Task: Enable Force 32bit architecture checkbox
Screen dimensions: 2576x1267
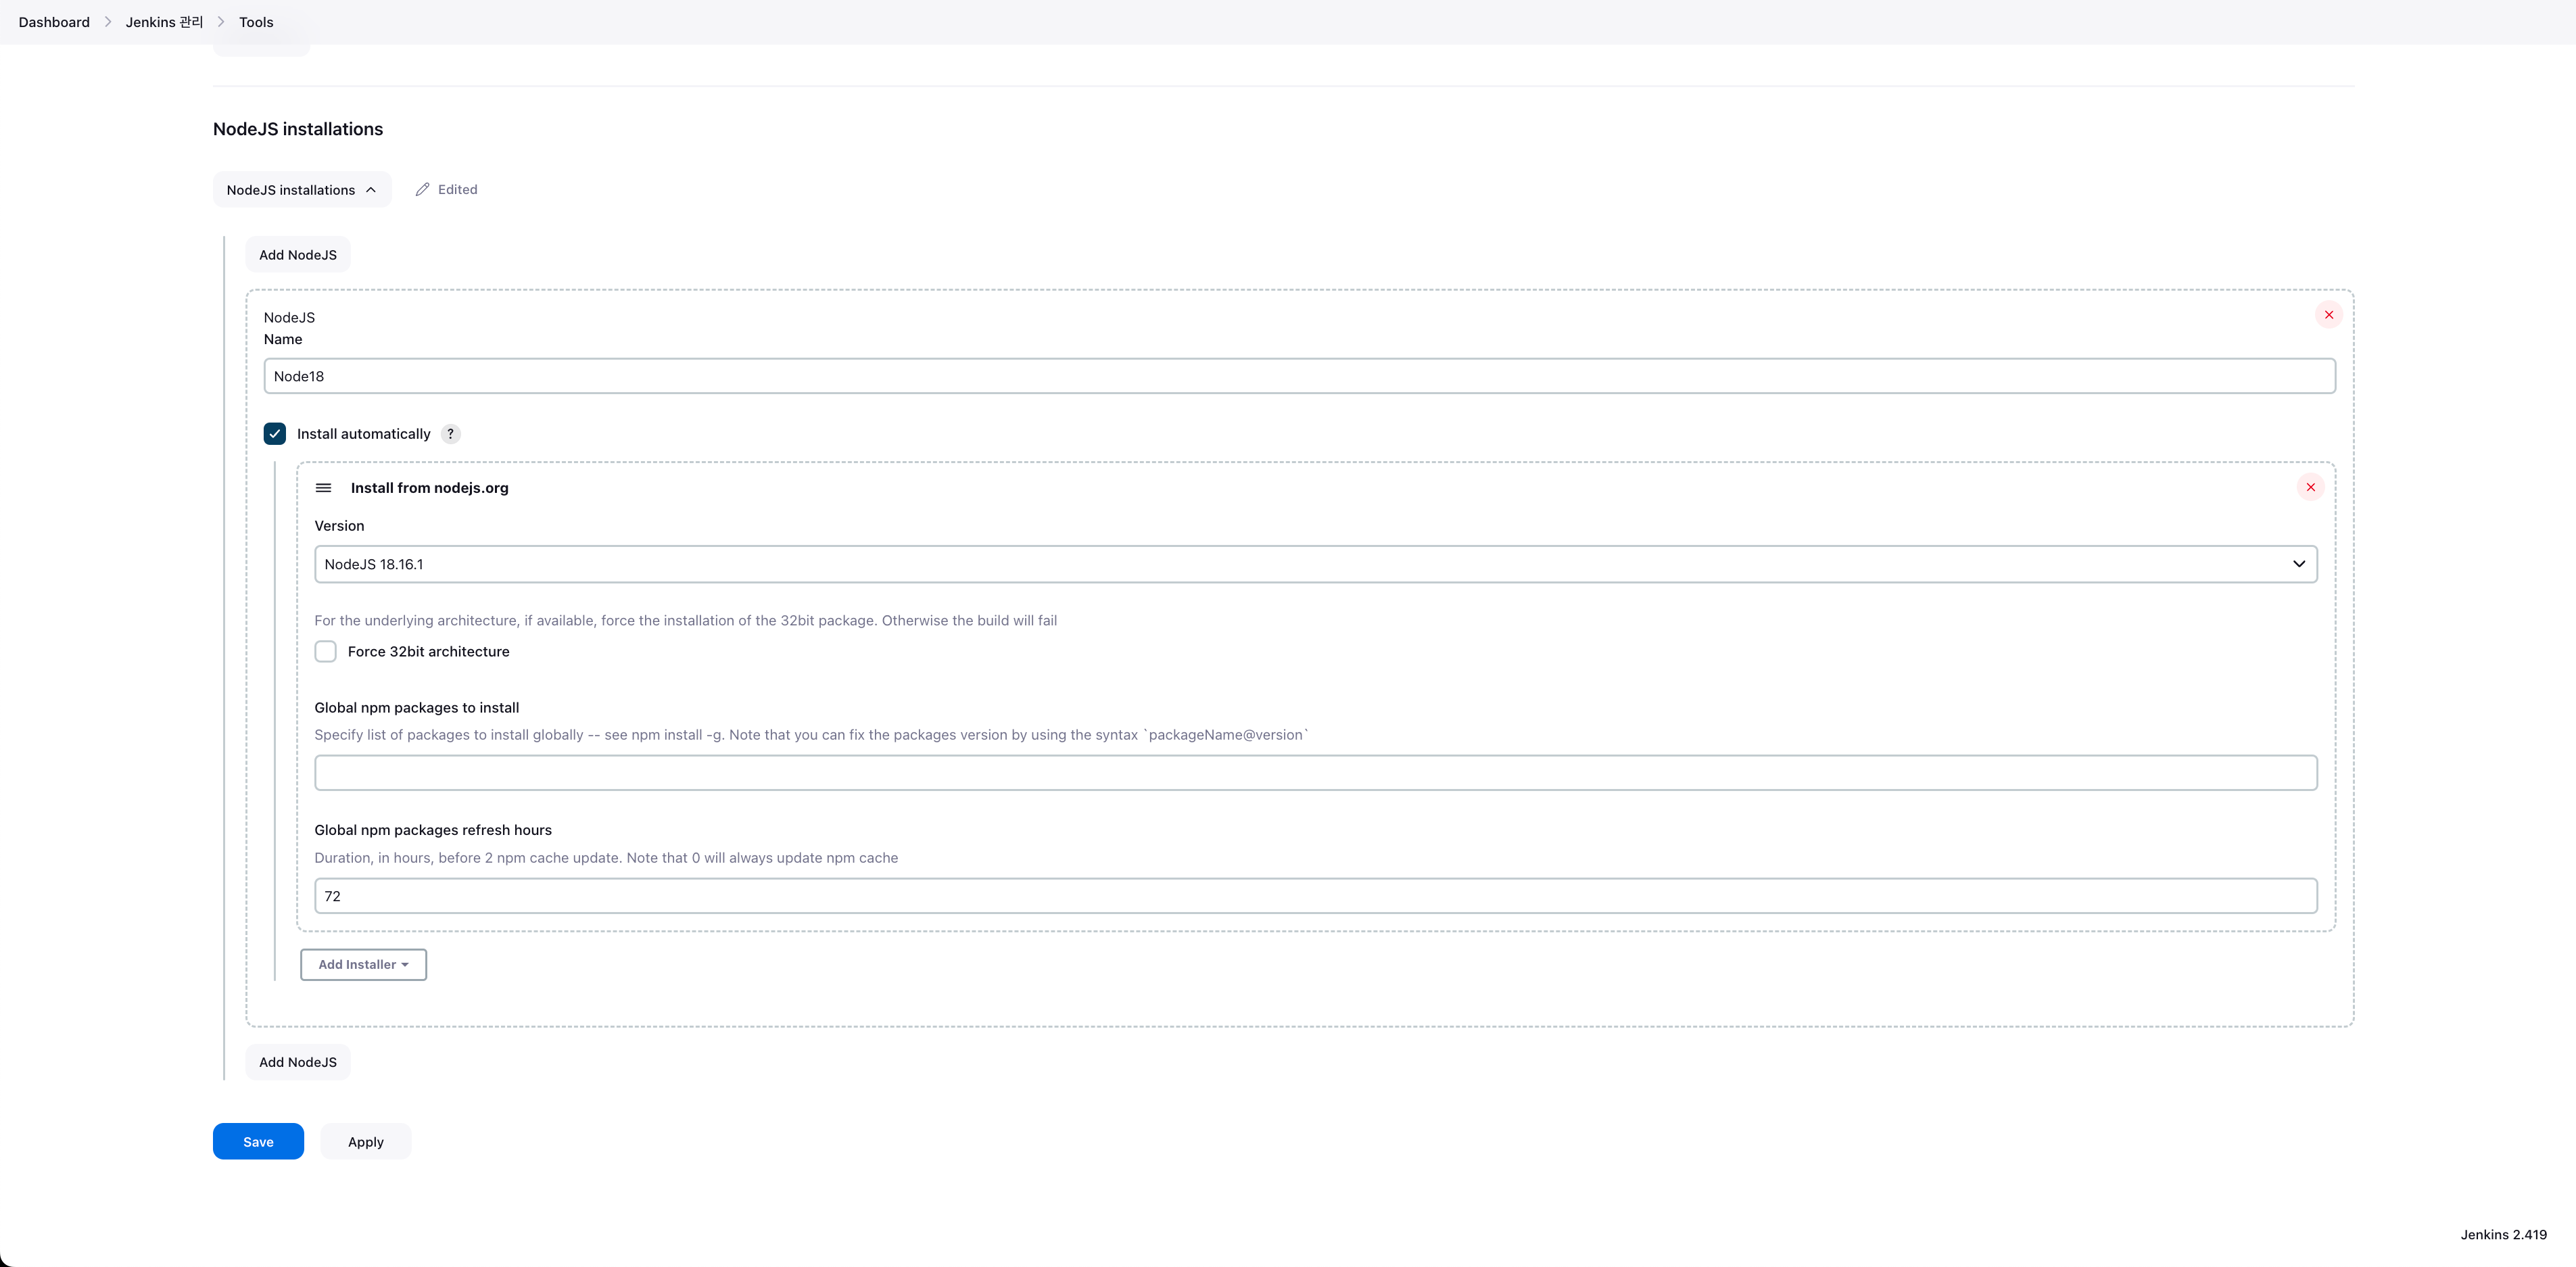Action: (325, 652)
